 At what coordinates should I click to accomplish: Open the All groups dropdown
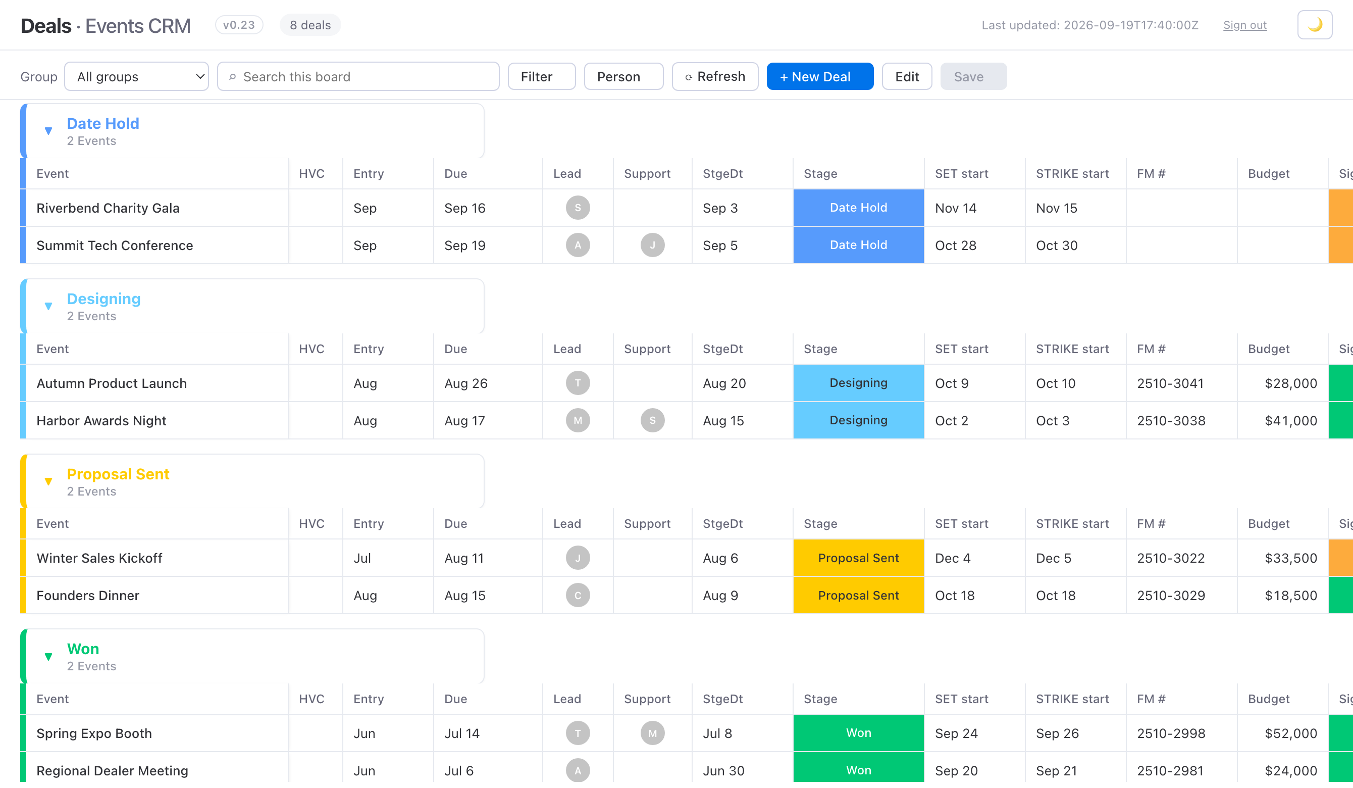click(136, 77)
